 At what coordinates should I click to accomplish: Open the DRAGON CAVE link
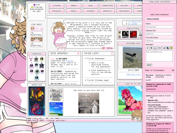tap(37, 85)
